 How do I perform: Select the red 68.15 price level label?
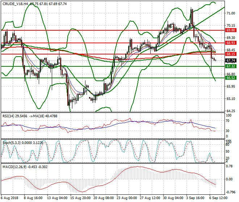click(x=231, y=54)
